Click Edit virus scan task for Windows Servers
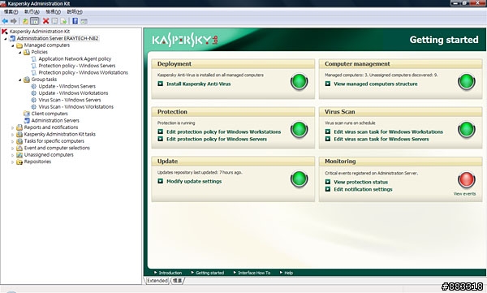The width and height of the screenshot is (487, 293). tap(381, 140)
